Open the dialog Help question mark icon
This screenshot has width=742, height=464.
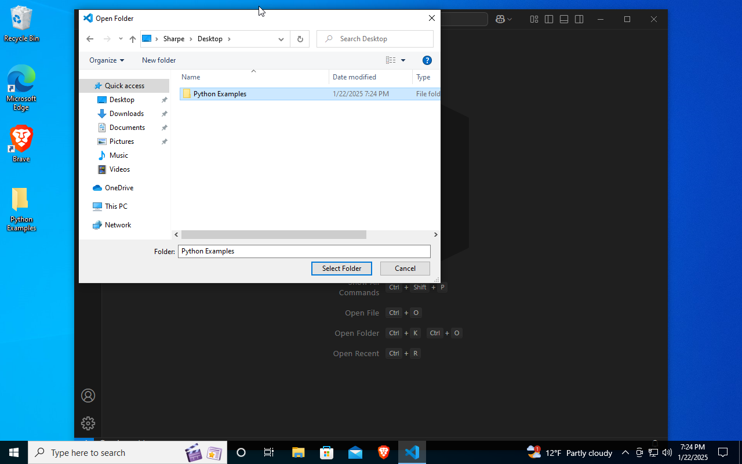(427, 60)
